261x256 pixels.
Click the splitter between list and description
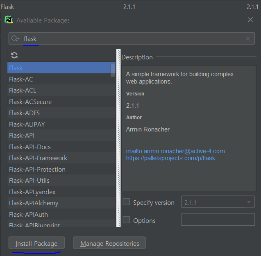click(x=118, y=138)
